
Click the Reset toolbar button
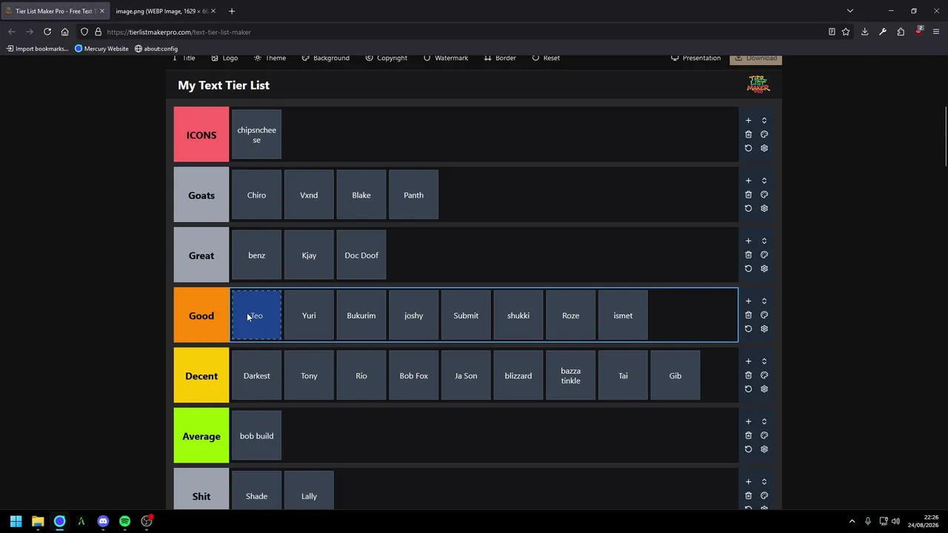[546, 58]
